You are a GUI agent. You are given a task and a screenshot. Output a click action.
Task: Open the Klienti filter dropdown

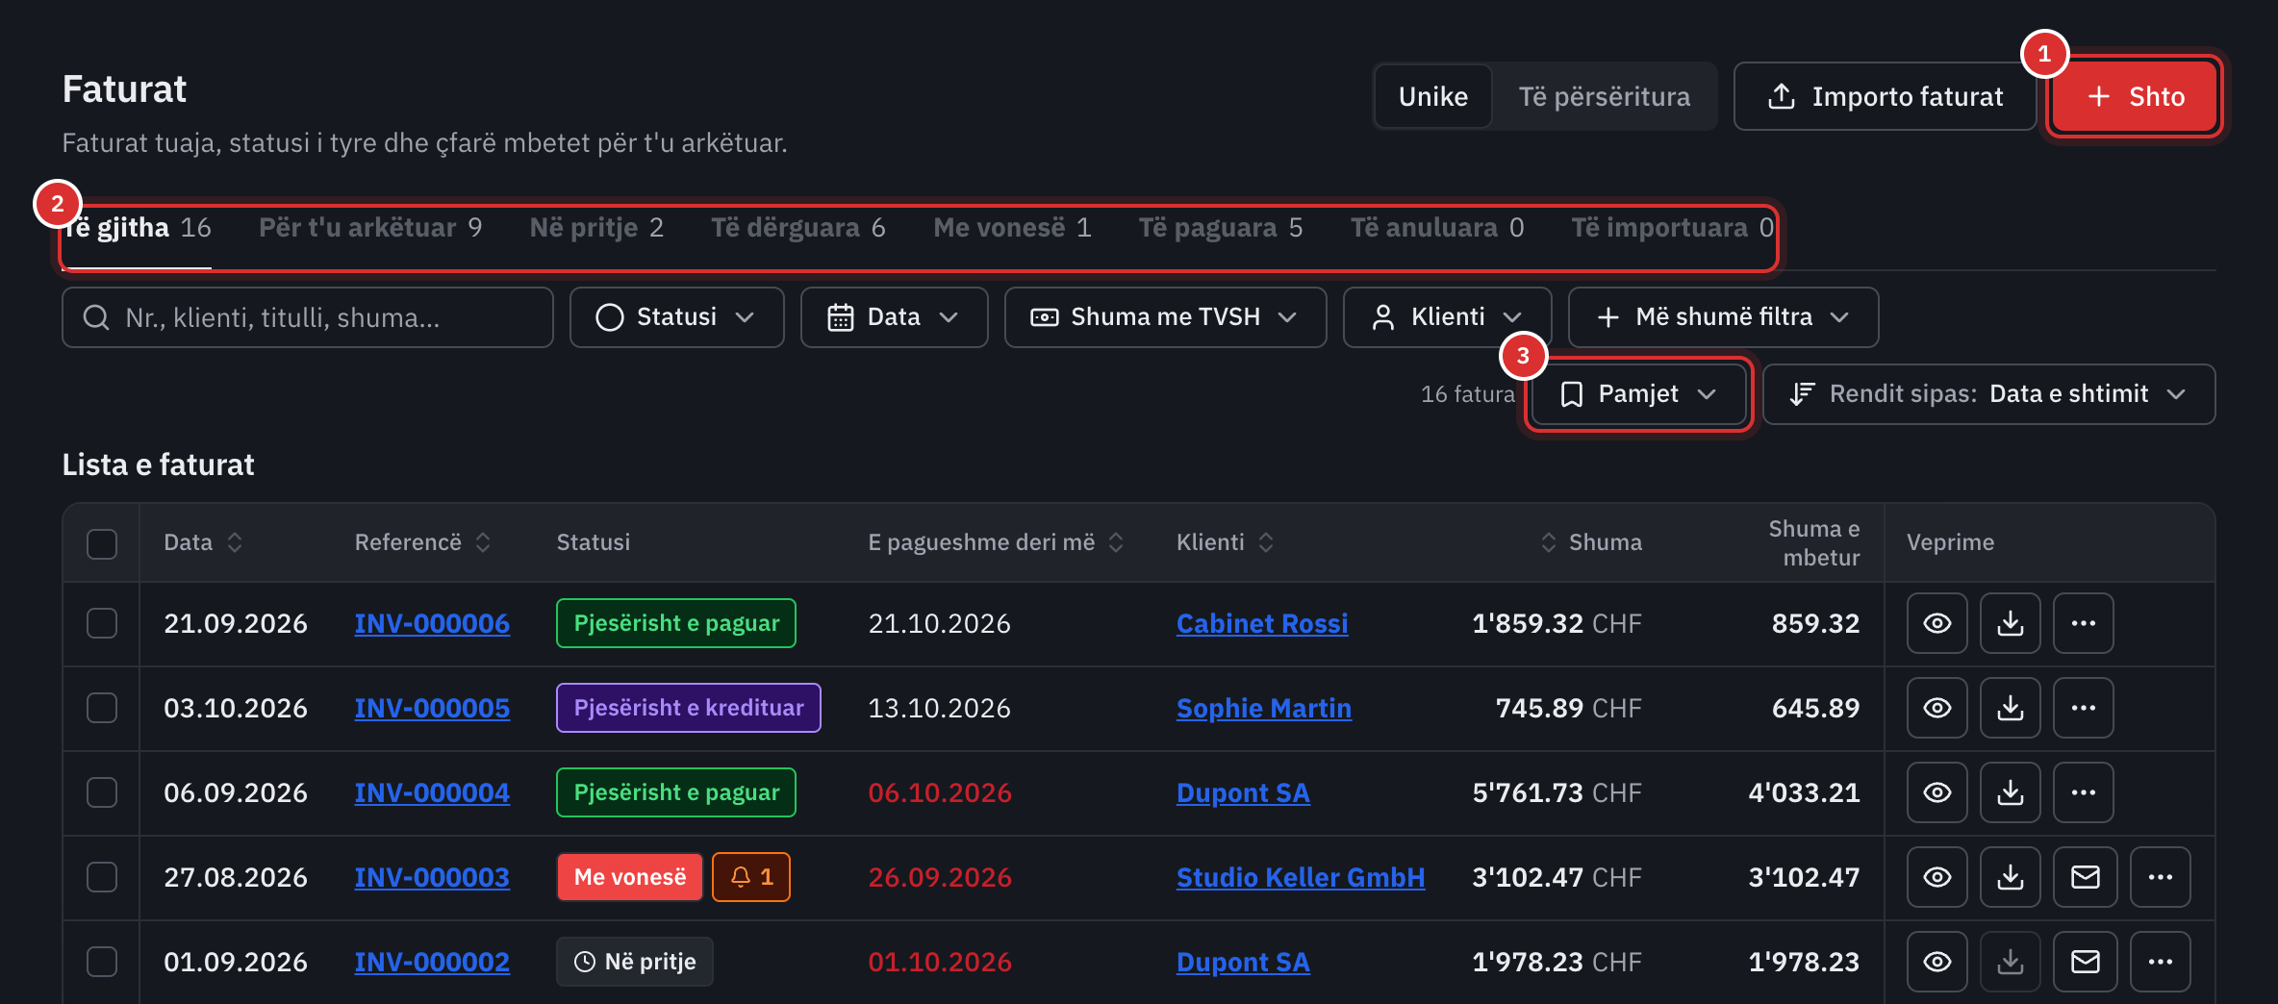pos(1447,317)
